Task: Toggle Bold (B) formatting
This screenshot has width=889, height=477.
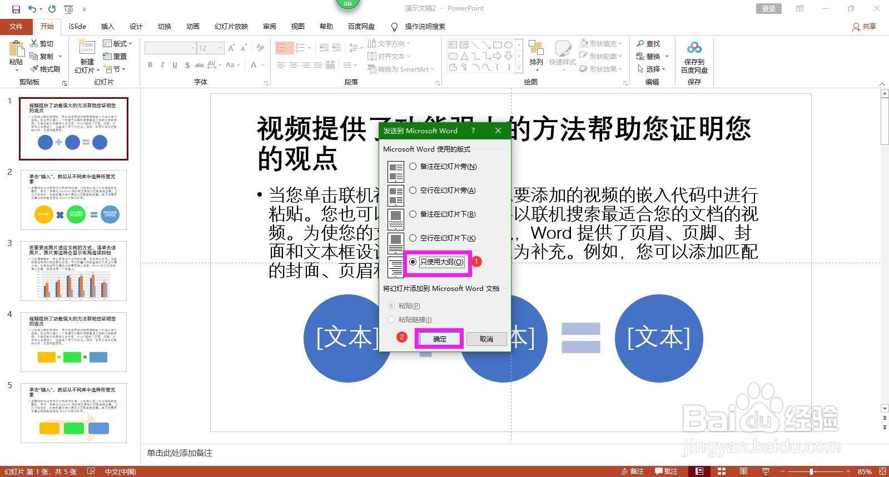Action: [x=150, y=65]
